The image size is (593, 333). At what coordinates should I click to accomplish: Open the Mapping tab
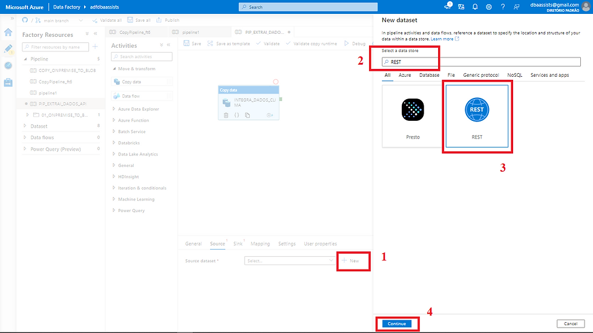click(x=260, y=244)
